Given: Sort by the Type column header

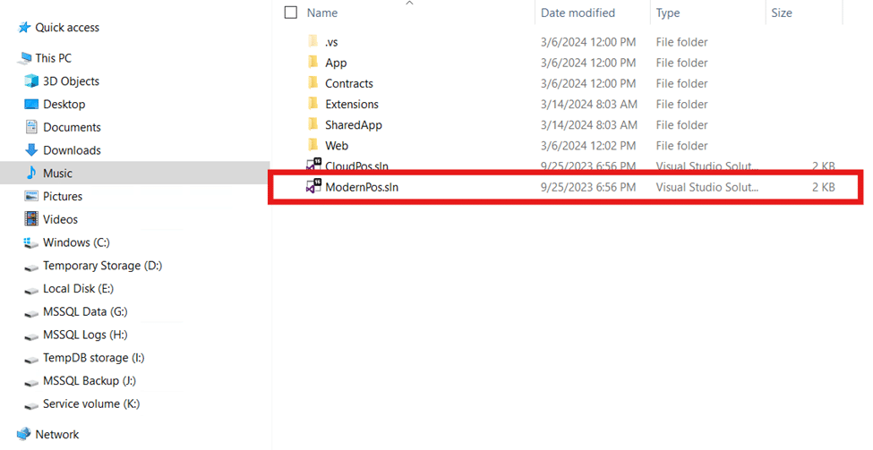Looking at the screenshot, I should 668,13.
